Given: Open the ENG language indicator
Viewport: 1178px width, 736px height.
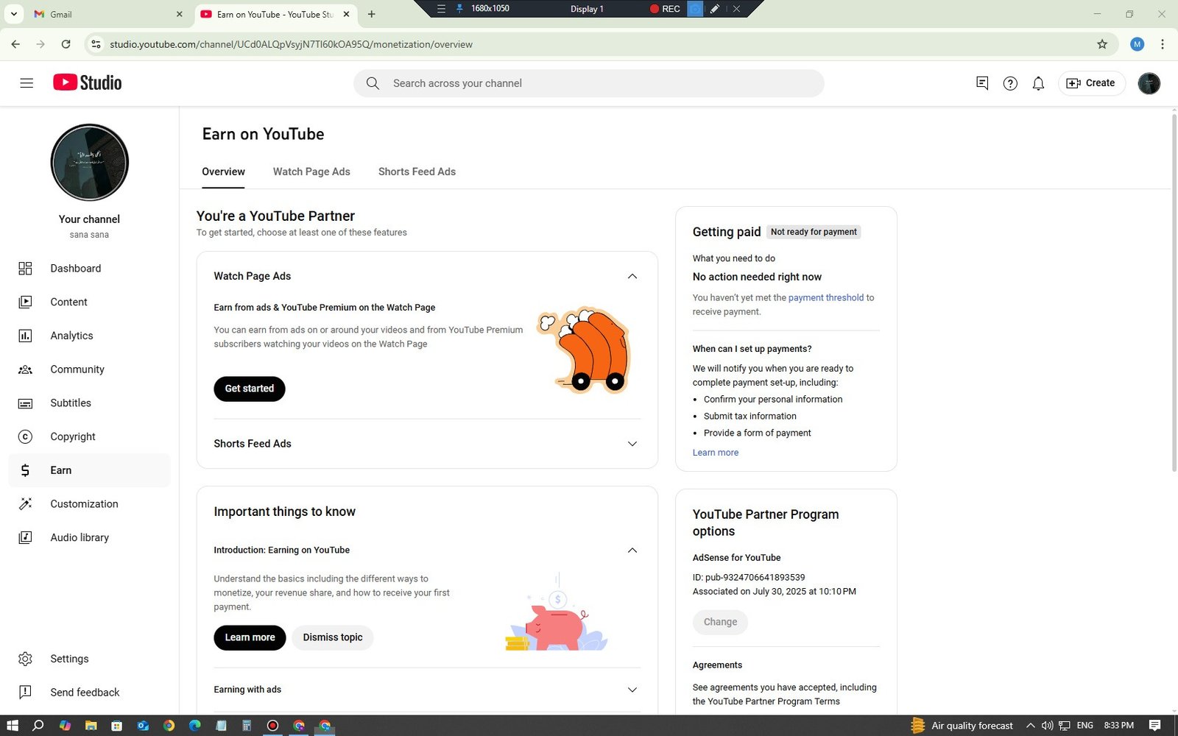Looking at the screenshot, I should click(1084, 726).
